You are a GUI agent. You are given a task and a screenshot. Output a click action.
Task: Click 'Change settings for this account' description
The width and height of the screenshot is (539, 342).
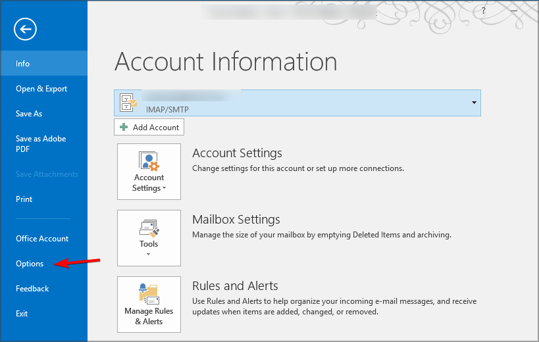coord(298,168)
